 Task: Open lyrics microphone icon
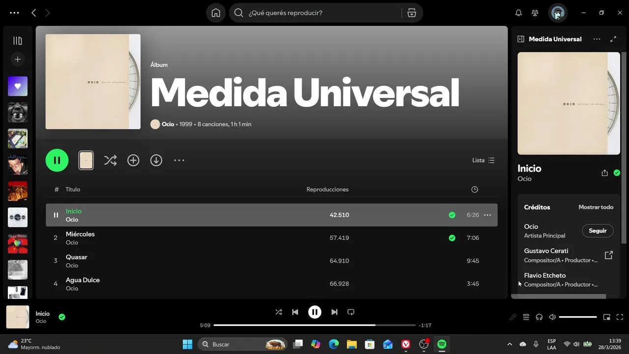(x=513, y=317)
